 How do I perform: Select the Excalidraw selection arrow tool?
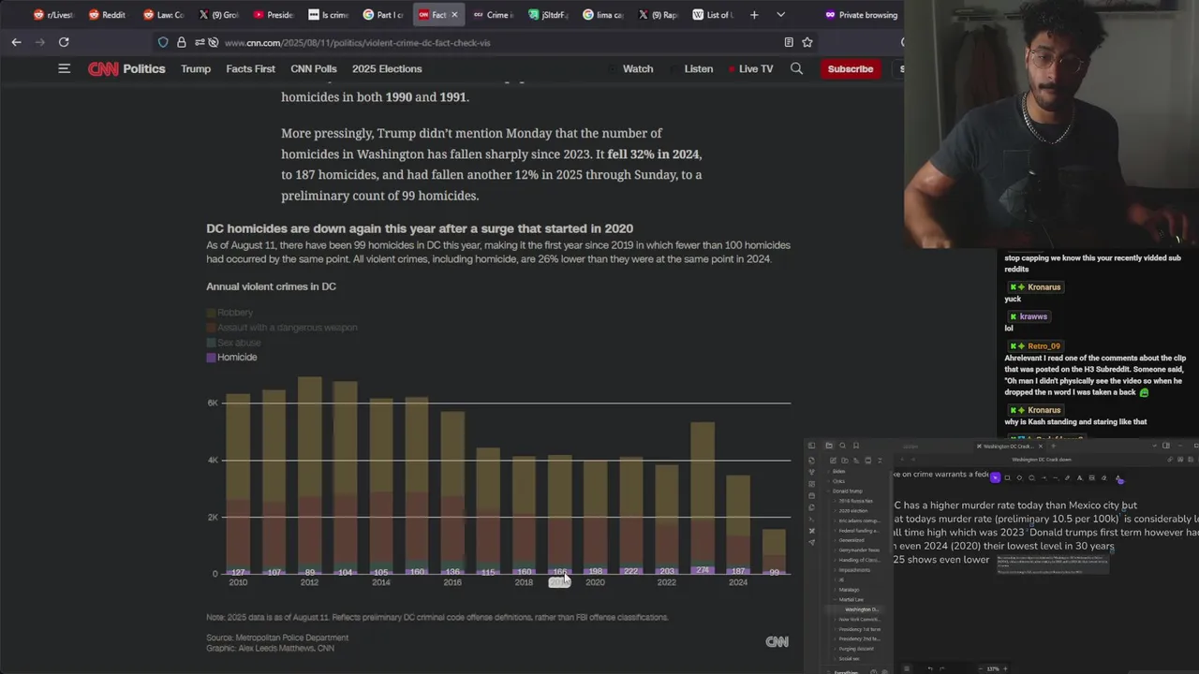996,478
